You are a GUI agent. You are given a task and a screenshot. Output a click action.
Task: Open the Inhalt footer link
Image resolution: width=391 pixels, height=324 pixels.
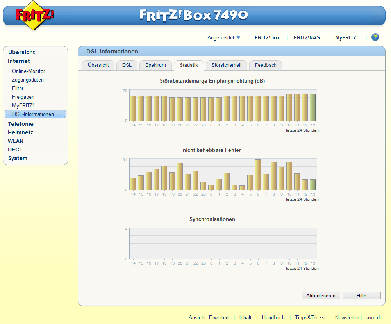coord(245,317)
